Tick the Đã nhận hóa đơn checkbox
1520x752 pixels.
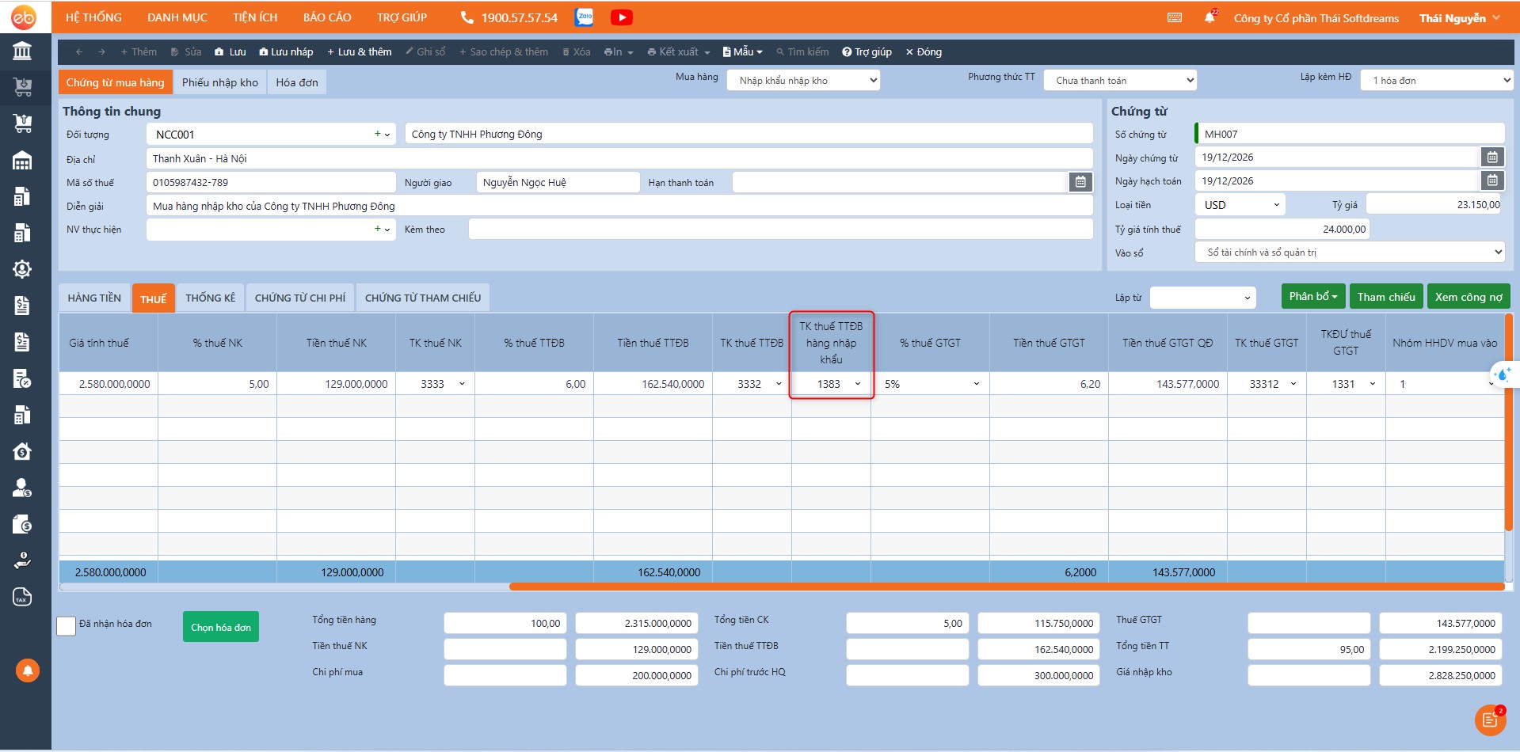tap(67, 626)
